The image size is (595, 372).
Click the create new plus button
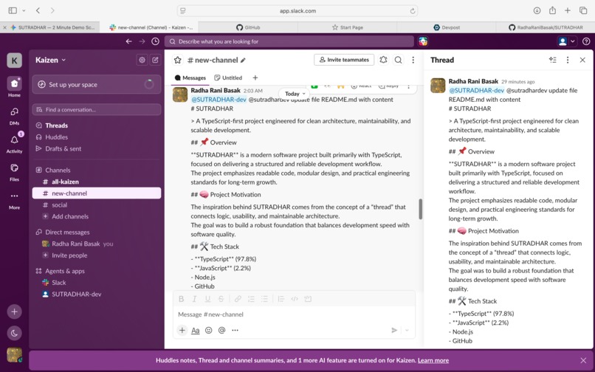coord(15,311)
